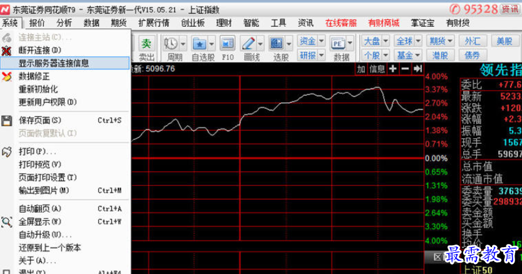The width and height of the screenshot is (522, 274).
Task: Open the 在线客服 menu
Action: click(341, 23)
